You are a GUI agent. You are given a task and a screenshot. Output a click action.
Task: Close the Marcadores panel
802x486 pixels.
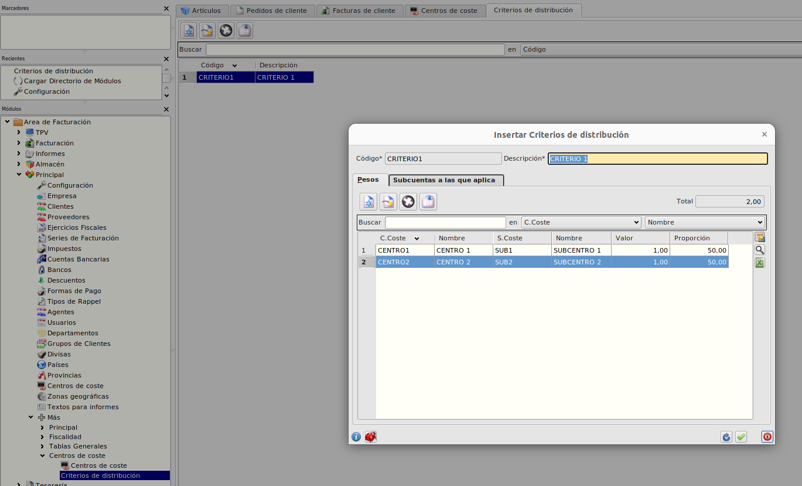(x=166, y=9)
